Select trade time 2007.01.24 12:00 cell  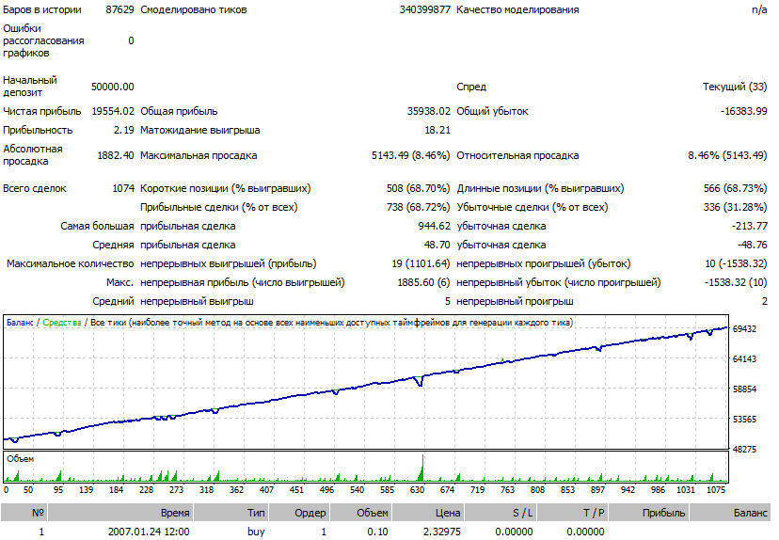click(149, 532)
